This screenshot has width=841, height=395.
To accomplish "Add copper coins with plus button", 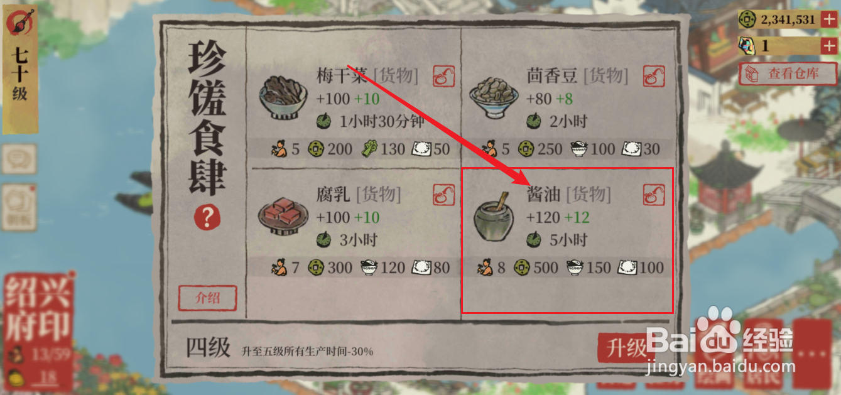I will click(x=828, y=19).
